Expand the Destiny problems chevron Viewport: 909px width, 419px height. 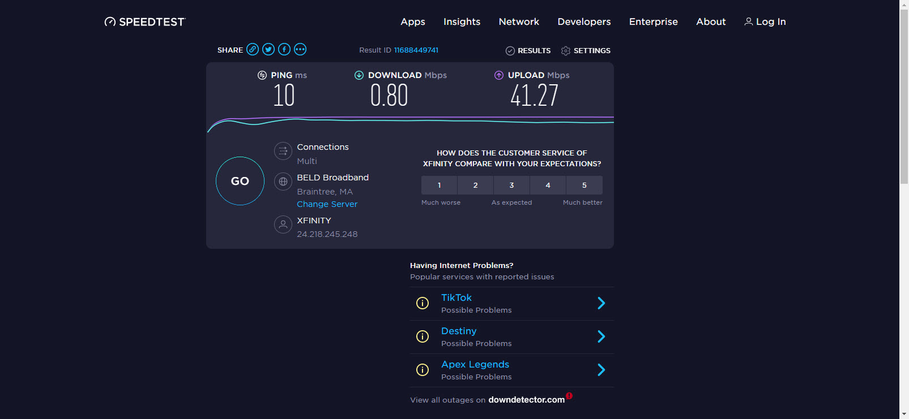pyautogui.click(x=601, y=337)
